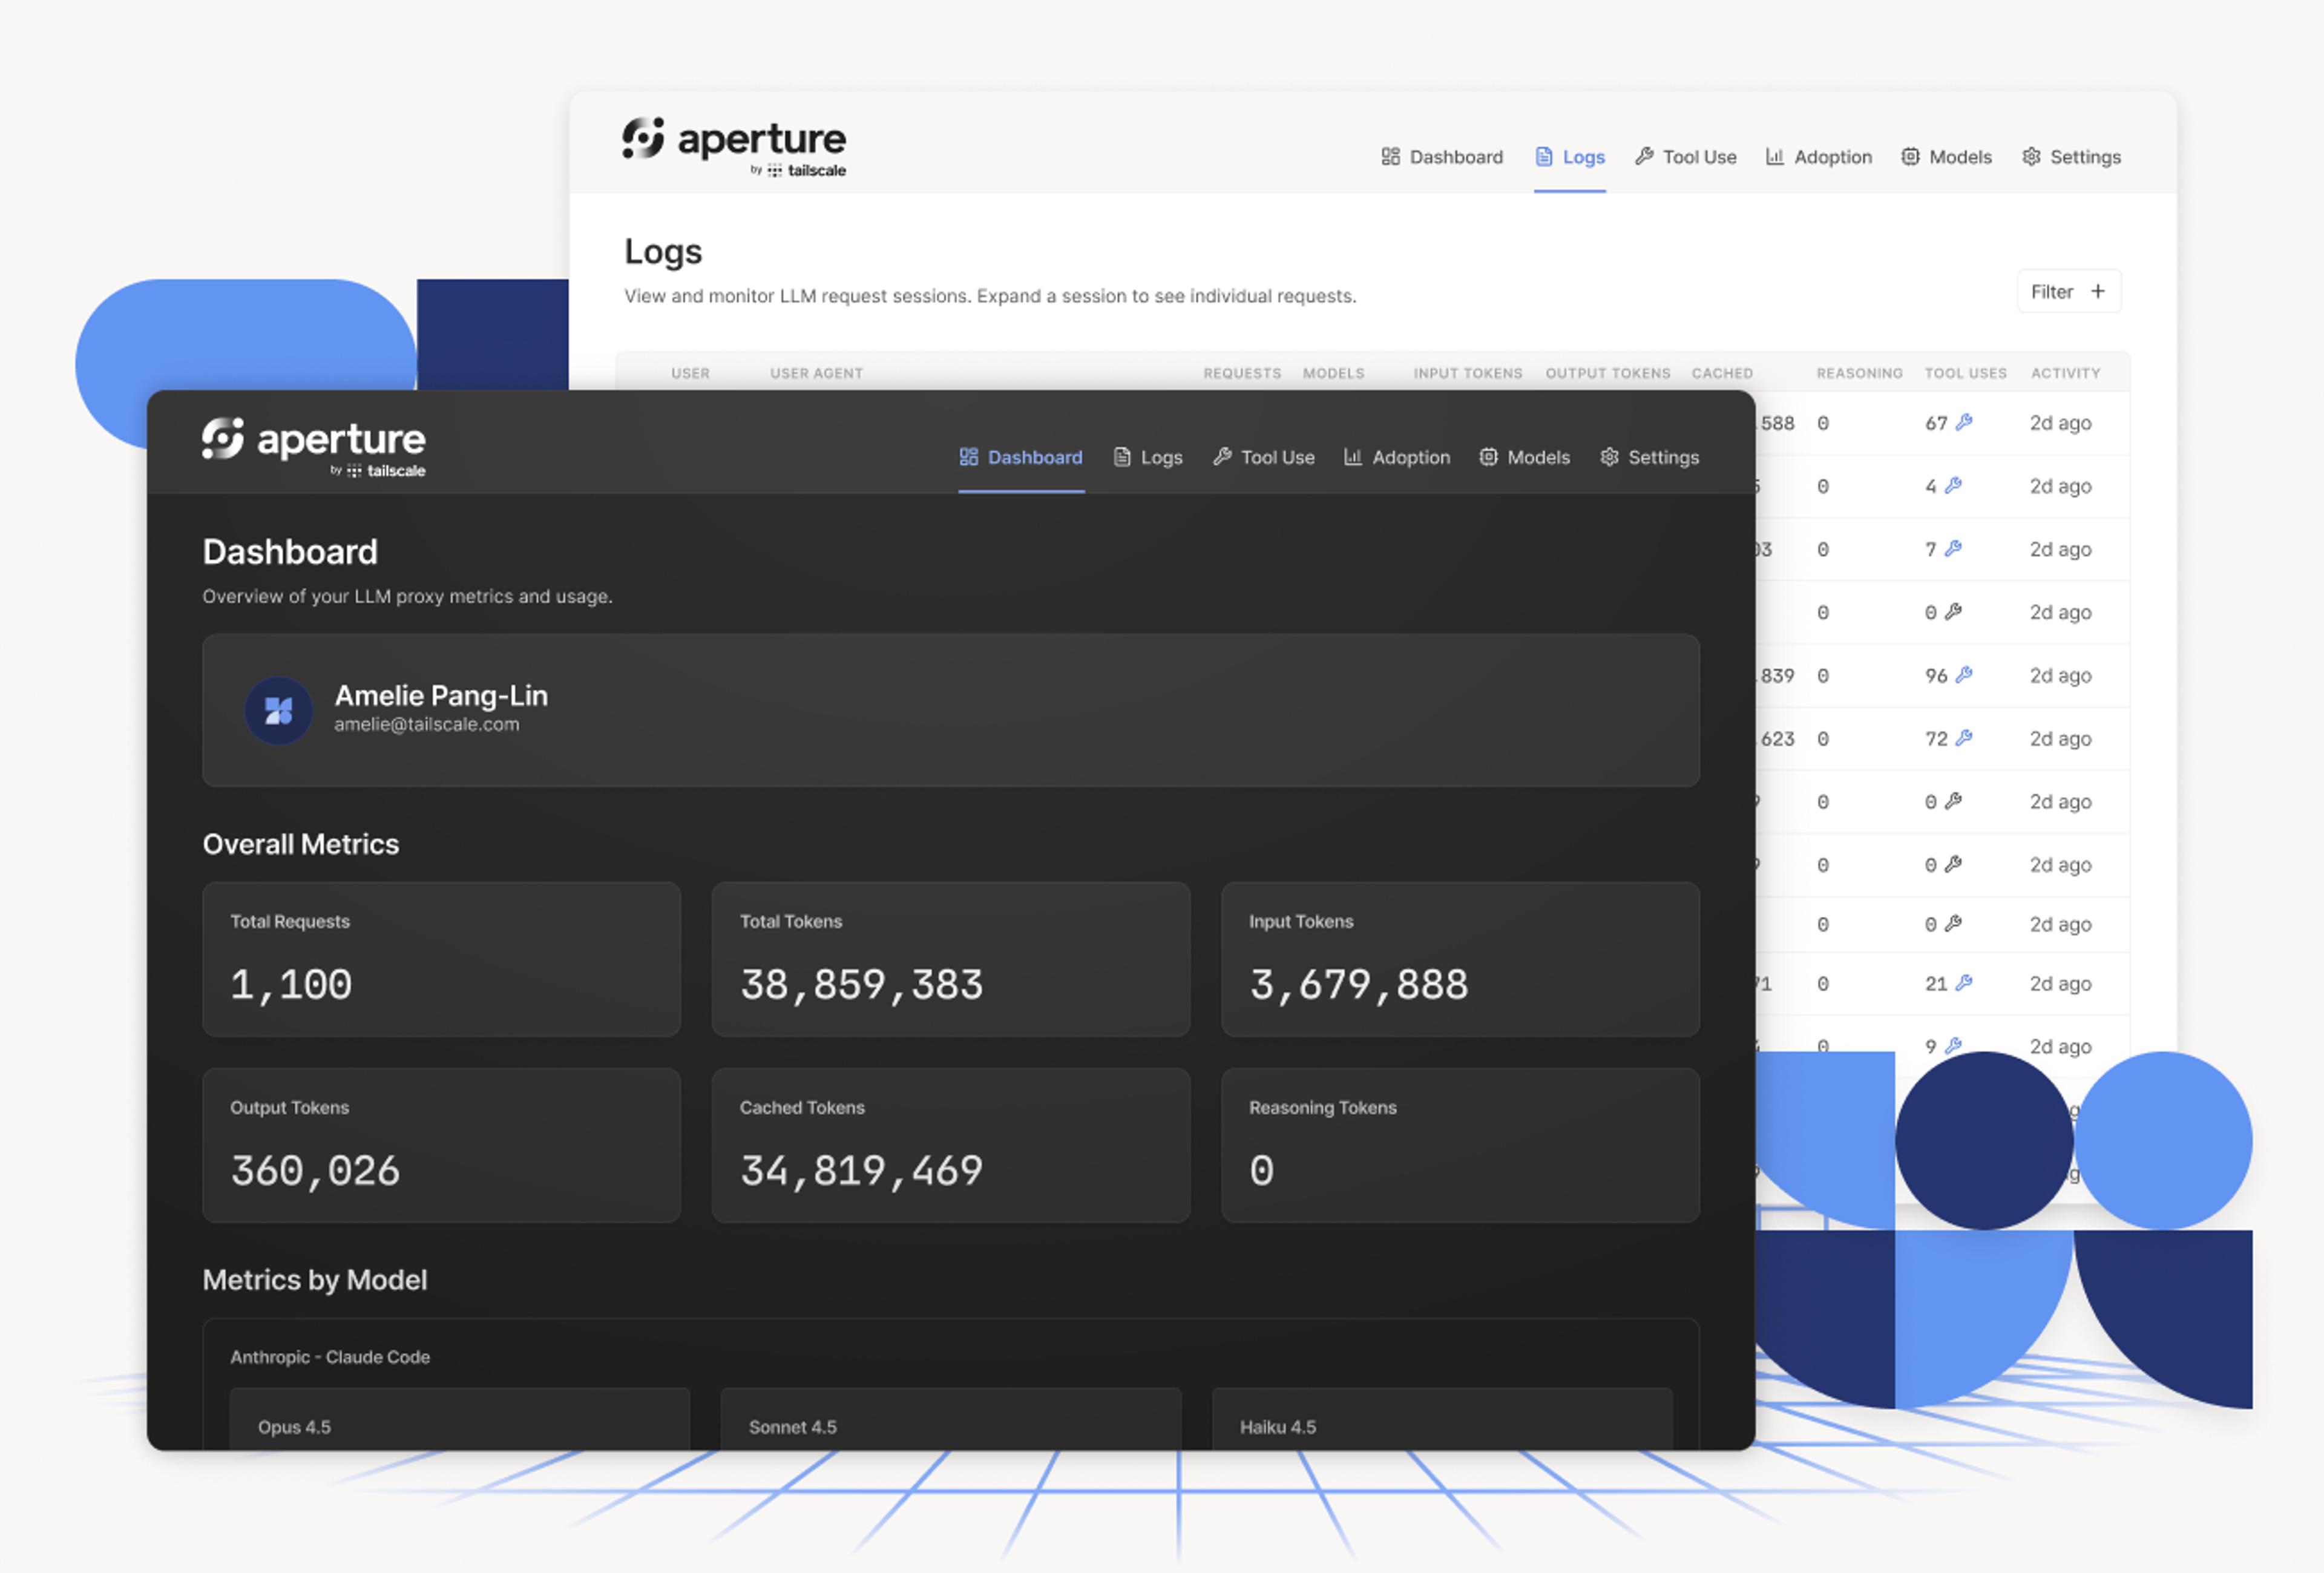Click the INPUT TOKENS column header
2324x1573 pixels.
[x=1468, y=373]
